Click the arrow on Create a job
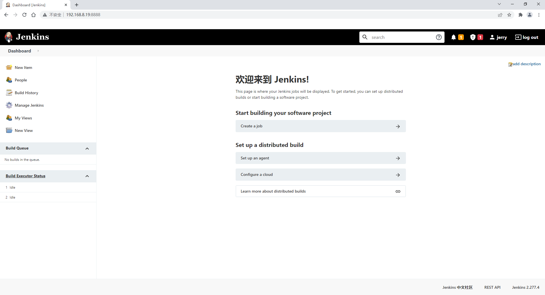 point(398,127)
